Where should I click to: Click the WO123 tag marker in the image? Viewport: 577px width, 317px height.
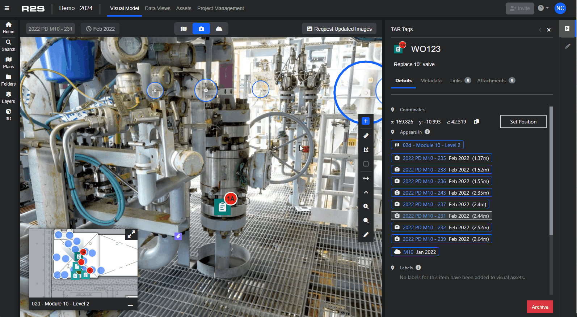pos(223,207)
